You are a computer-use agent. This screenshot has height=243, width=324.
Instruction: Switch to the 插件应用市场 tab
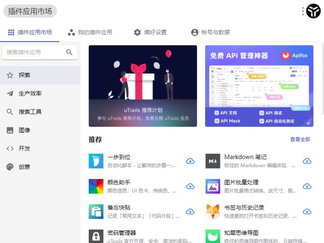click(30, 32)
